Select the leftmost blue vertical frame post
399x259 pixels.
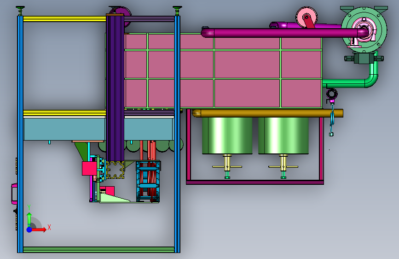coord(20,134)
